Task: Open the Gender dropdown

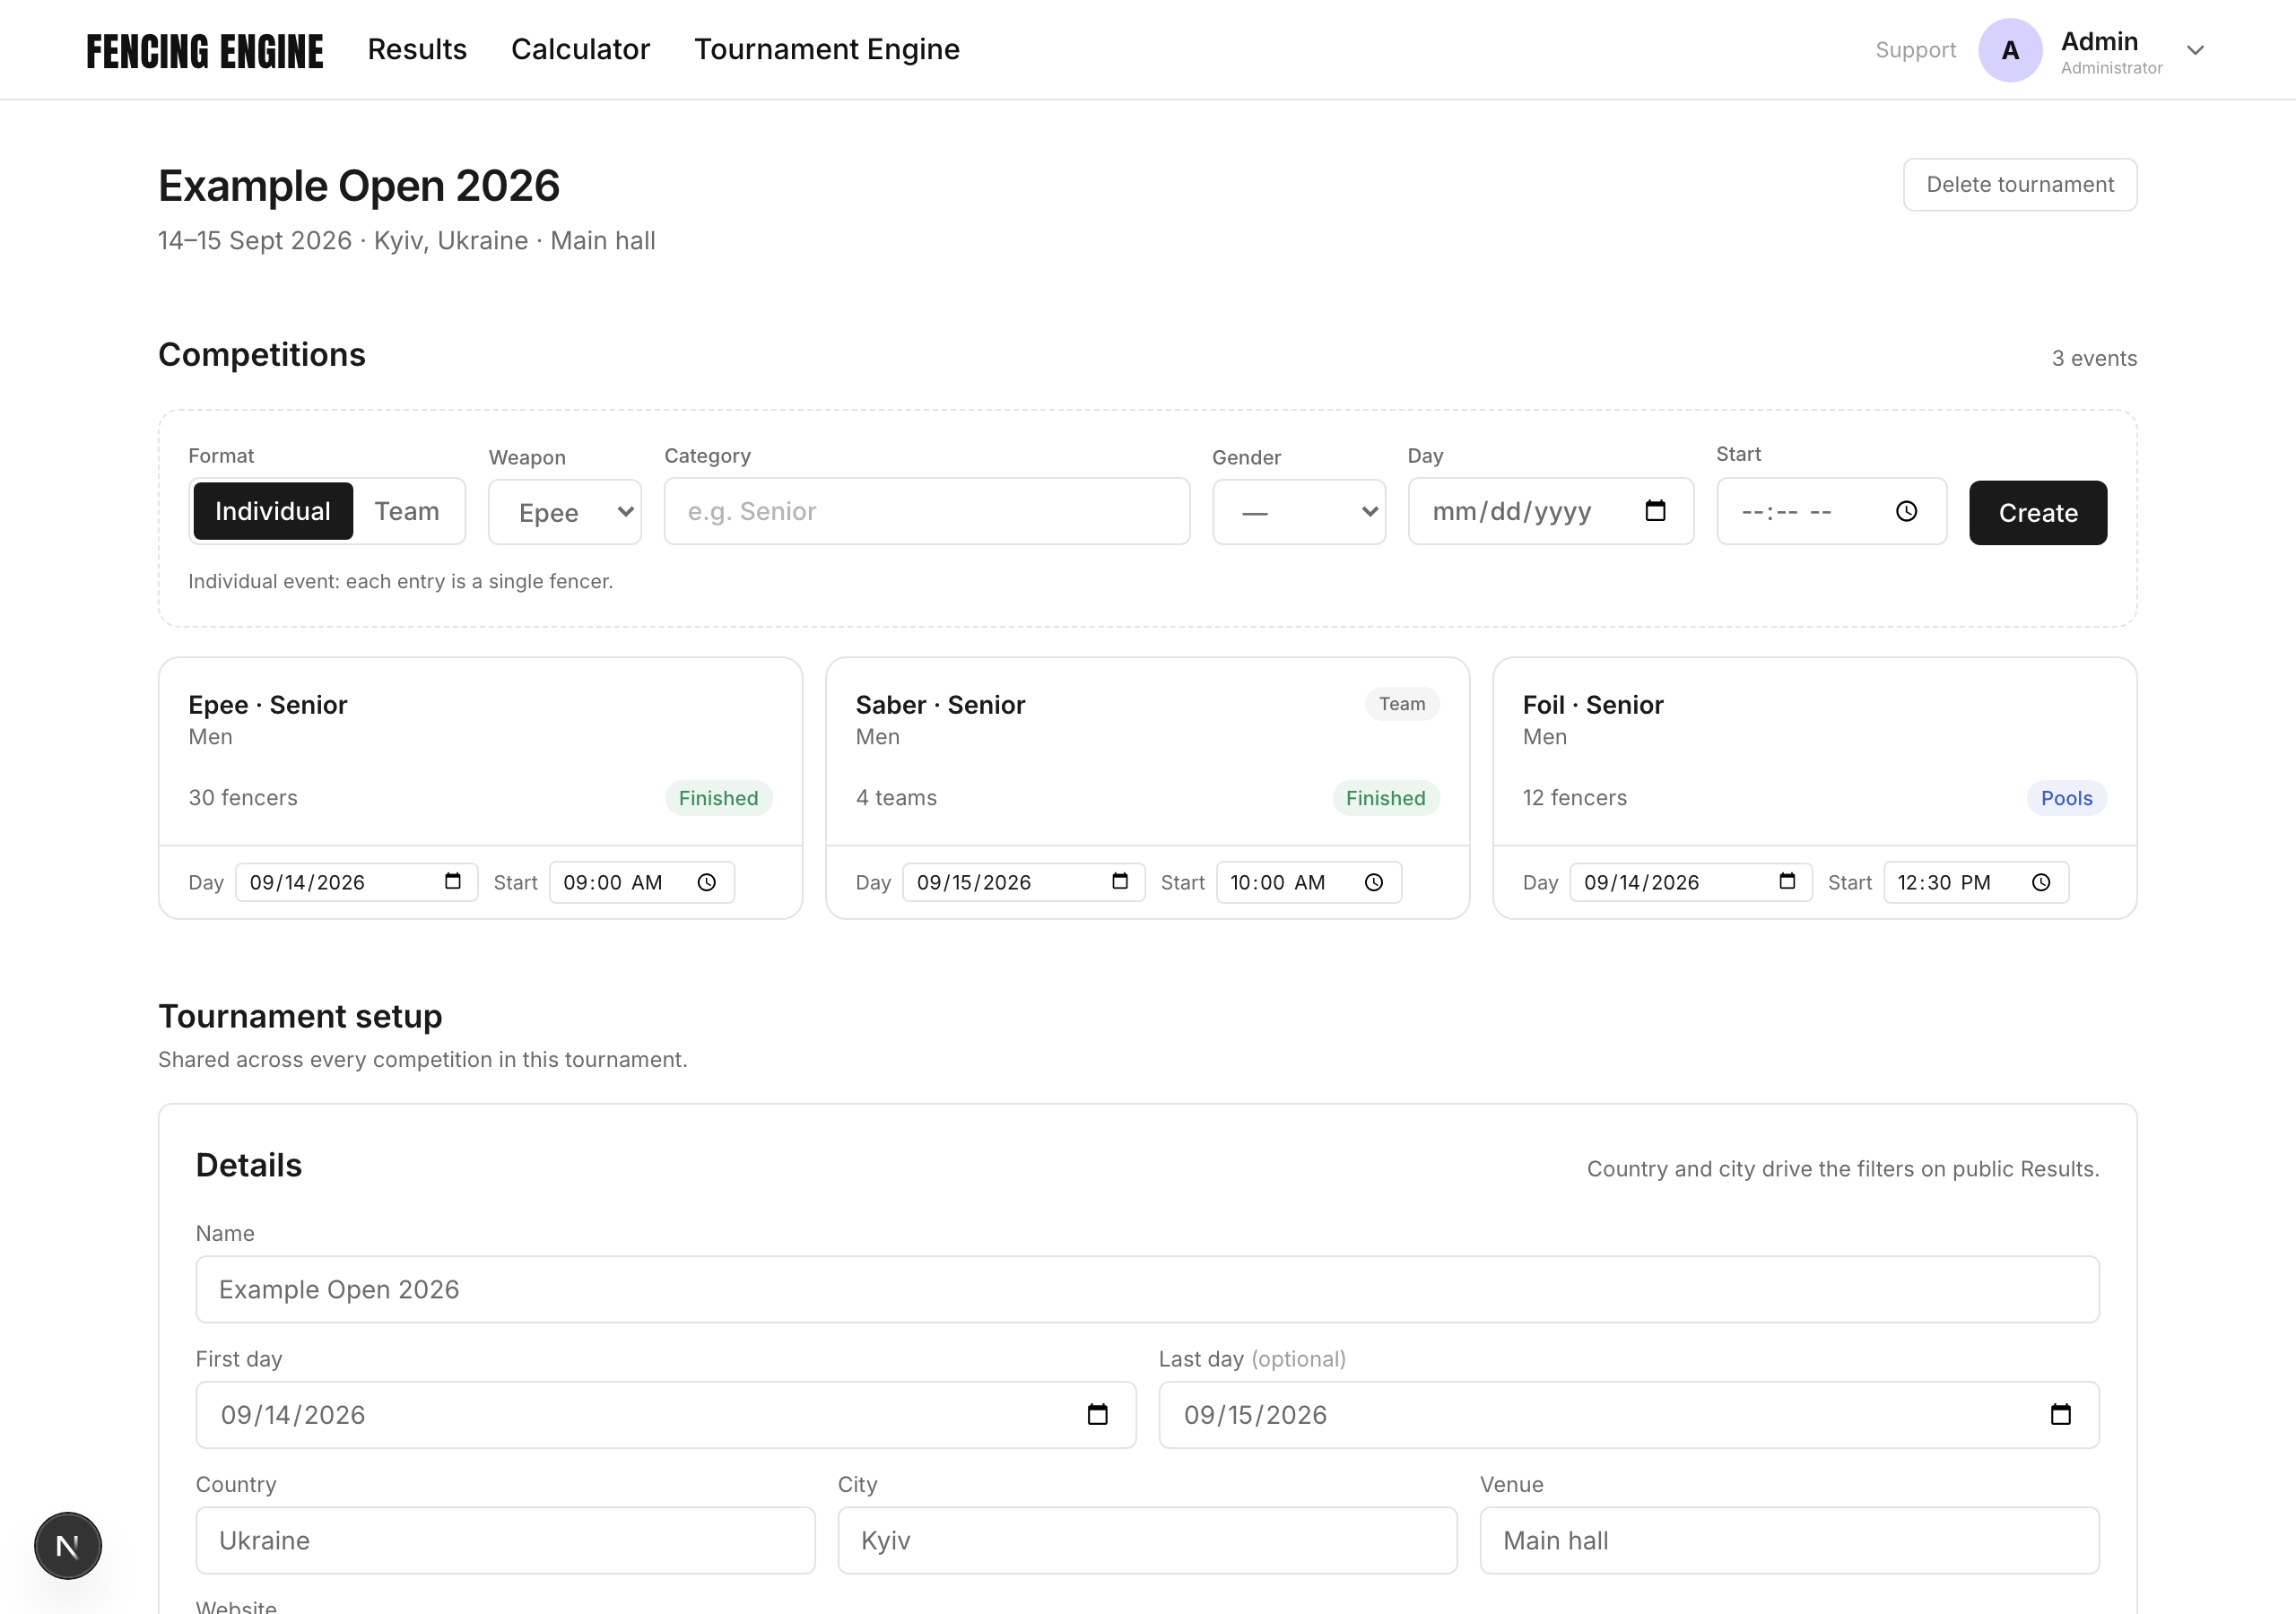Action: pyautogui.click(x=1299, y=512)
